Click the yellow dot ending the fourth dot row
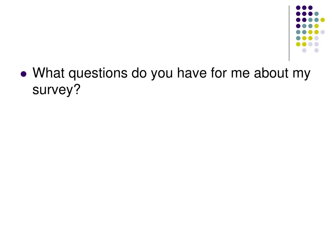This screenshot has width=332, height=249. click(316, 26)
